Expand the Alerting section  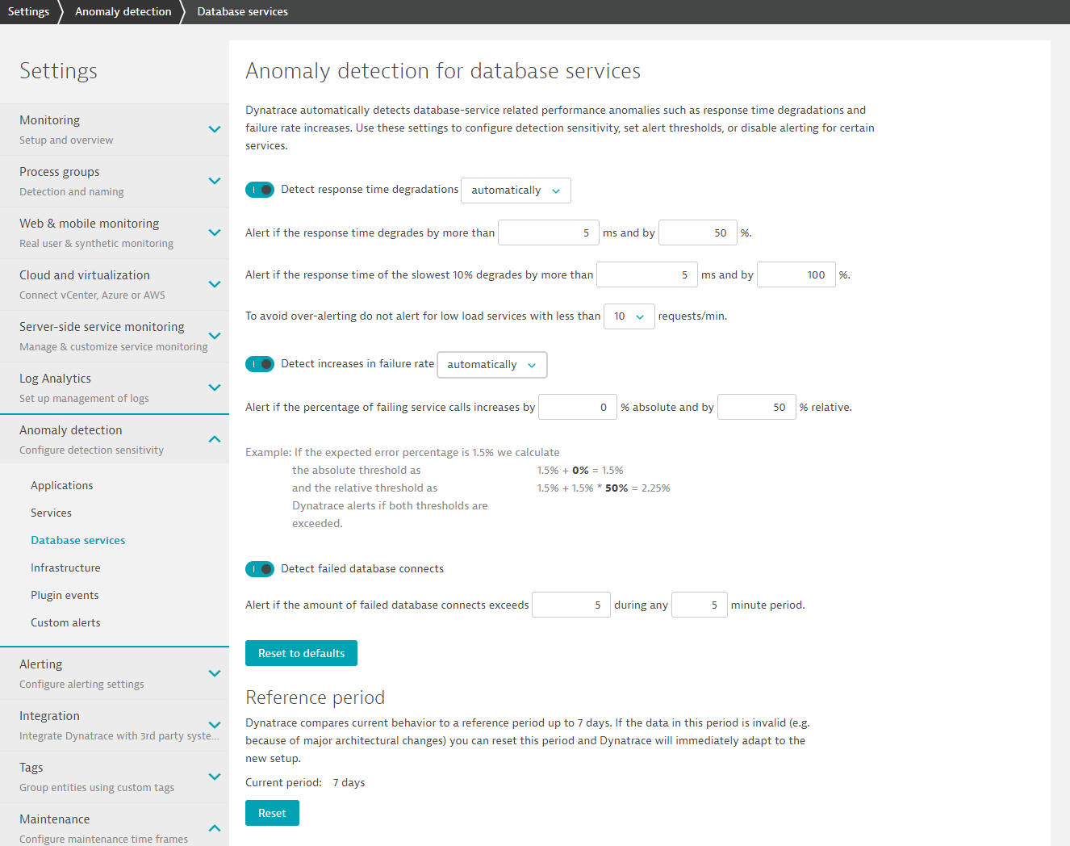215,673
